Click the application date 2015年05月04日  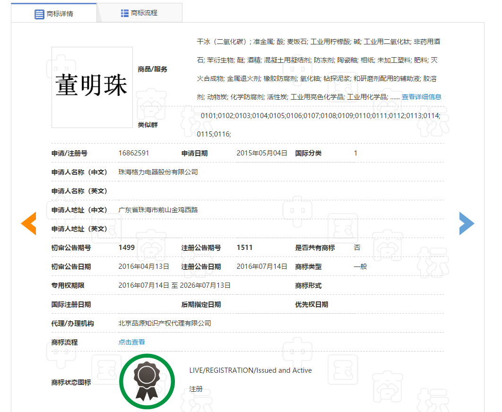(261, 153)
